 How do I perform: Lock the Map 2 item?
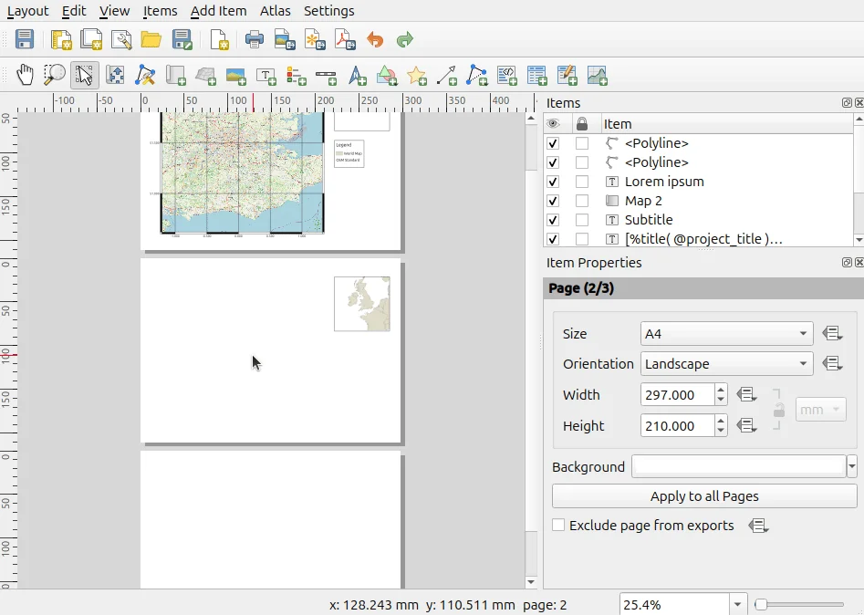coord(582,201)
